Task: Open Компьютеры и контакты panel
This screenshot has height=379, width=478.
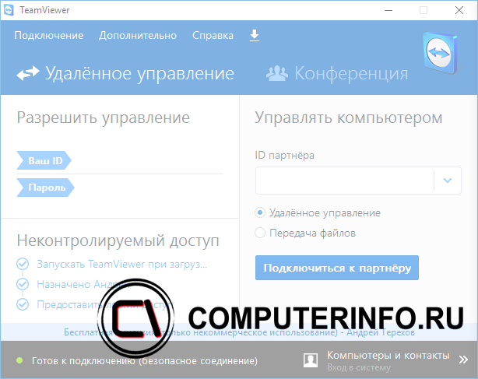Action: (x=388, y=355)
